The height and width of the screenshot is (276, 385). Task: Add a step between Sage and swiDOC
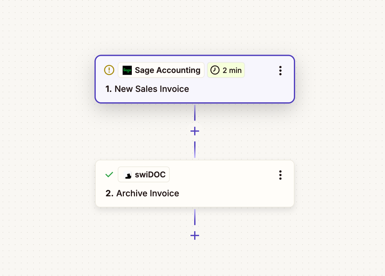point(195,131)
